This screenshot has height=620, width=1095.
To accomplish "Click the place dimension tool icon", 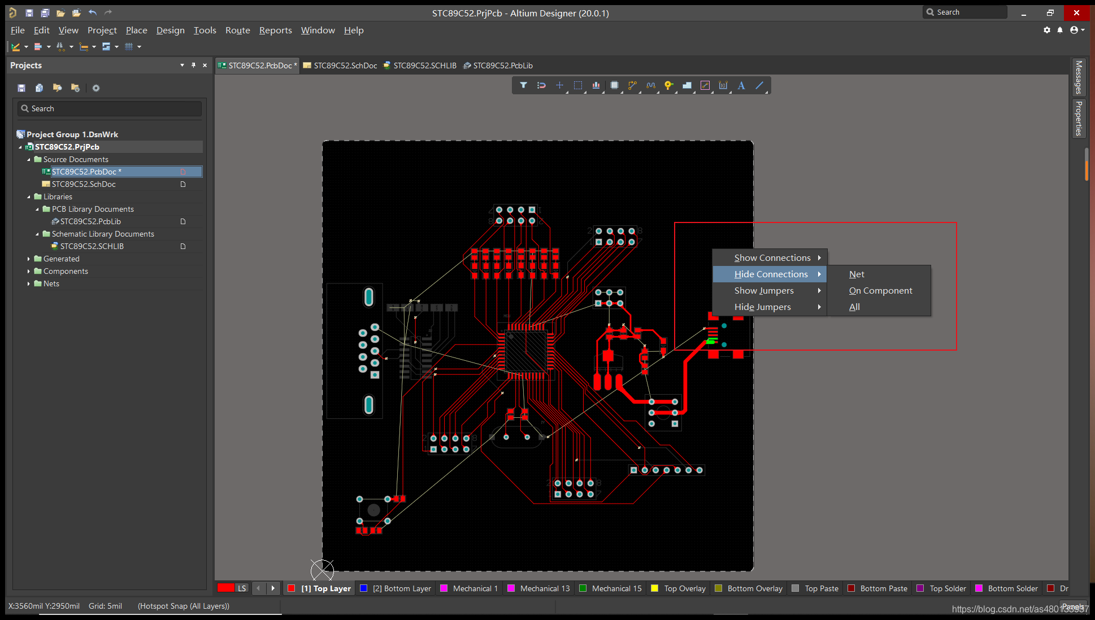I will click(723, 85).
